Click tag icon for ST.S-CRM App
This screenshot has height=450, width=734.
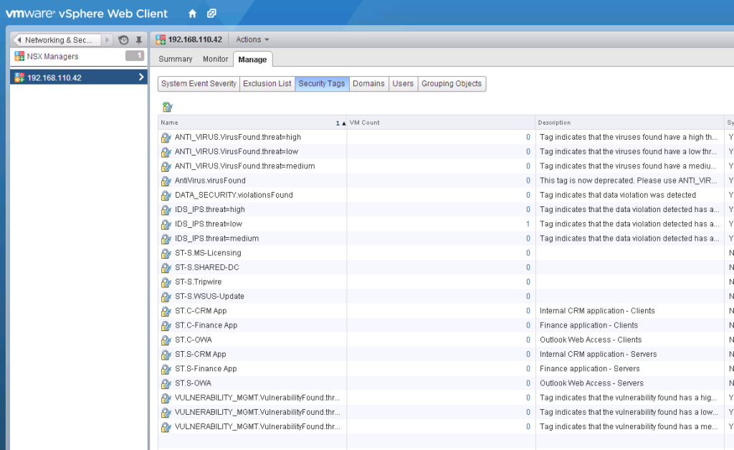point(166,355)
